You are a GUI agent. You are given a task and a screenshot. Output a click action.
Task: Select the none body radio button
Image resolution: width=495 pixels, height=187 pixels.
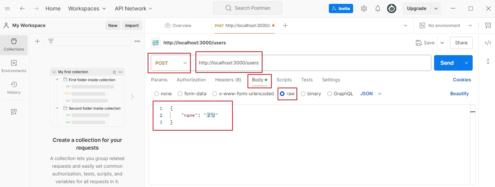(x=157, y=94)
